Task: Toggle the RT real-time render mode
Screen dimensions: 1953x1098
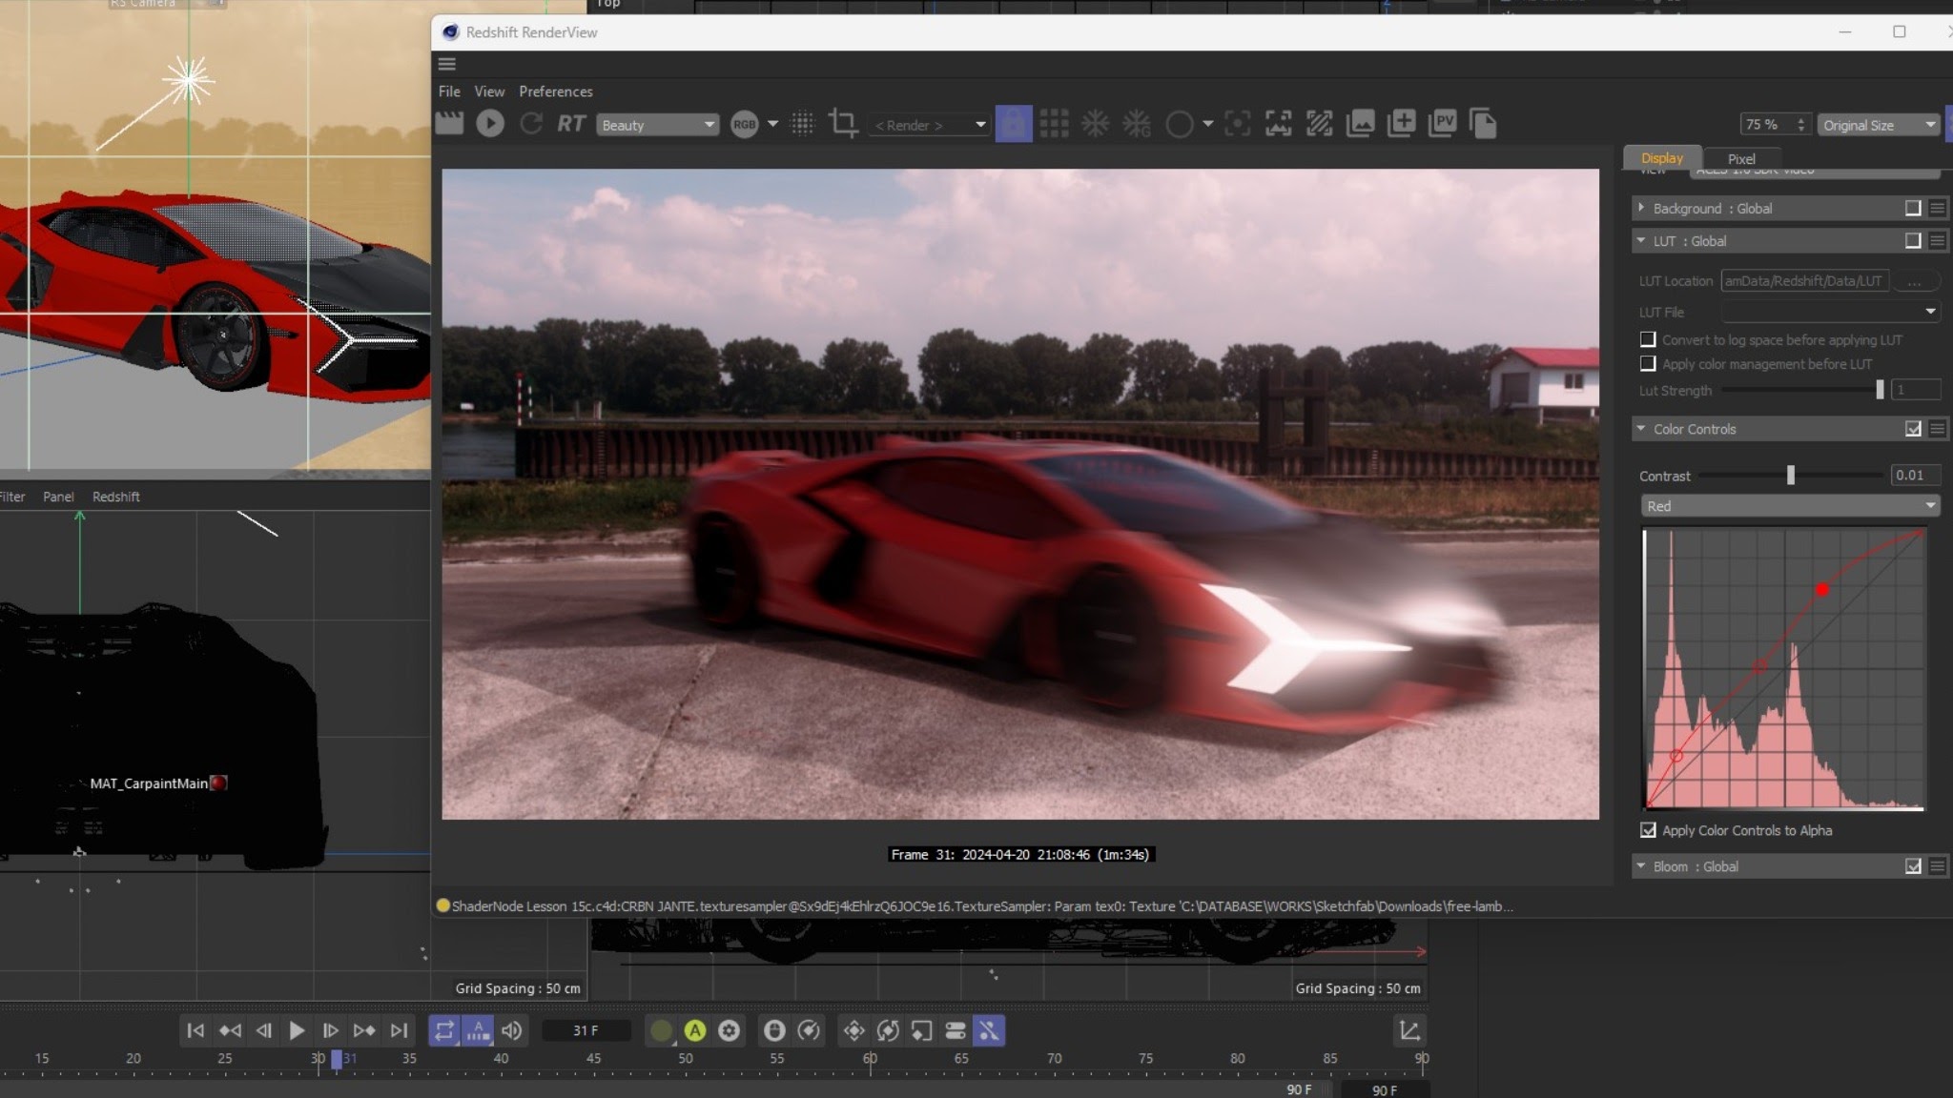Action: click(x=571, y=124)
